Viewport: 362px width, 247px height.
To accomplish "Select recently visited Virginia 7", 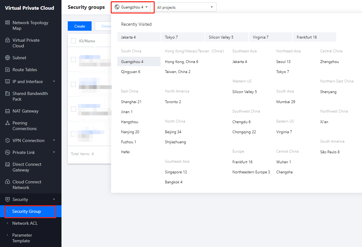I will (271, 37).
